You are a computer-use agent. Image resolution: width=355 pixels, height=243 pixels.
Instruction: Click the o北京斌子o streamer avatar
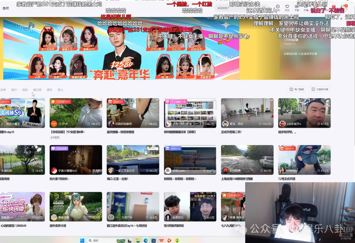[x=282, y=124]
